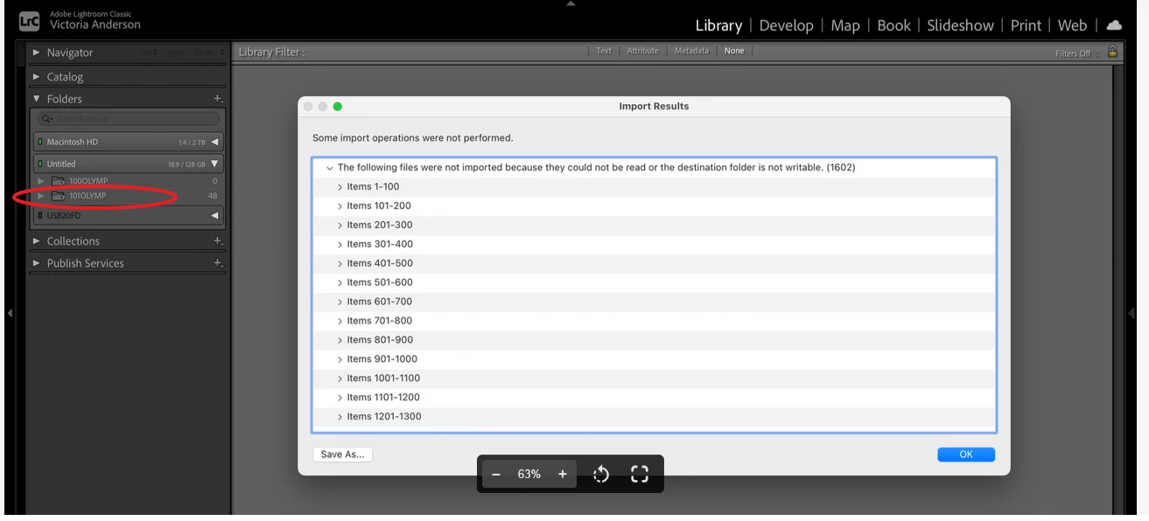
Task: Expand Items 1201-1300 row
Action: [340, 417]
